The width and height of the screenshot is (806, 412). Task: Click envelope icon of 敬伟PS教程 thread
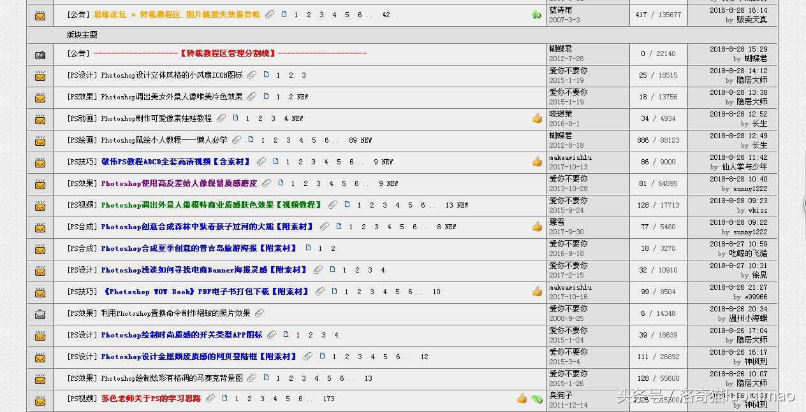point(40,163)
